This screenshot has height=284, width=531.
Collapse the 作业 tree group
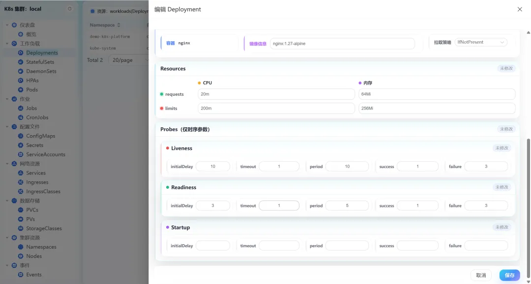pos(7,99)
